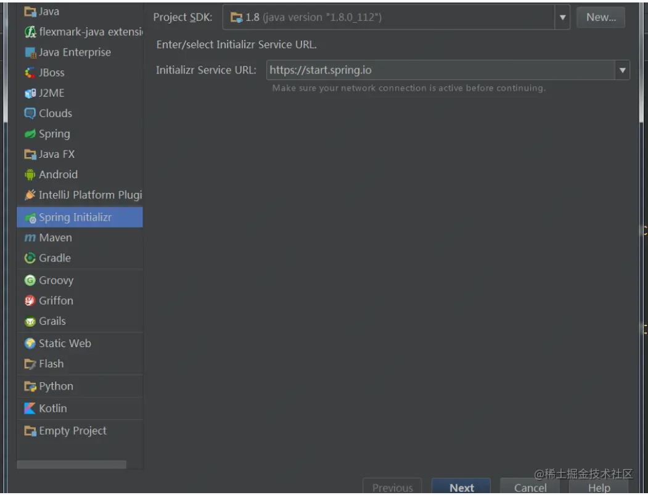Pick Flash label
The height and width of the screenshot is (495, 648).
coord(51,364)
